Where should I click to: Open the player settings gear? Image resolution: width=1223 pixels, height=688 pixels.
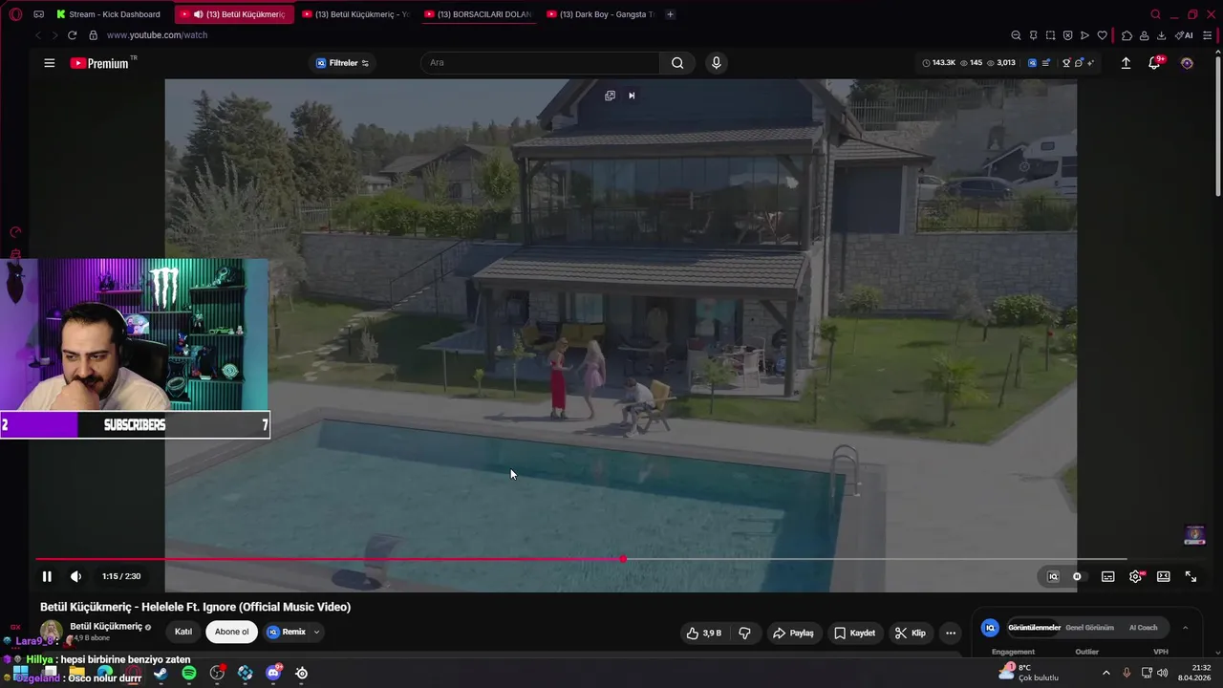coord(1135,576)
